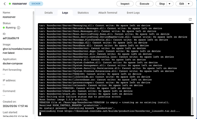Stop the roonserver container
Screen dimensions: 197x119
[162, 4]
